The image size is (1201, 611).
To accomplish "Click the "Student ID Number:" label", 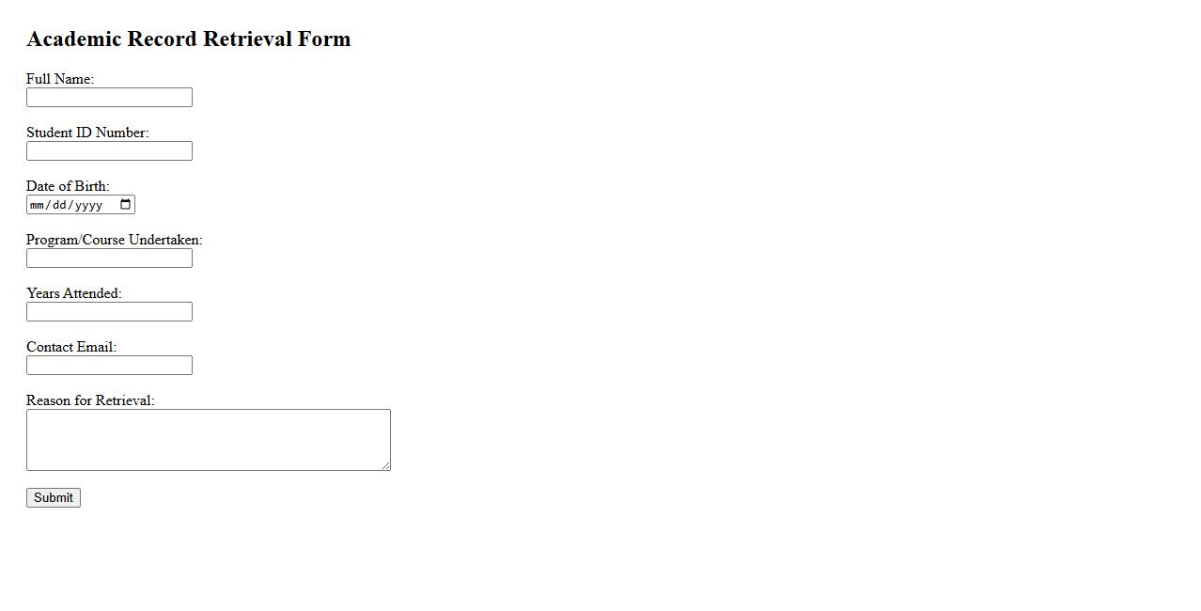I will point(87,133).
